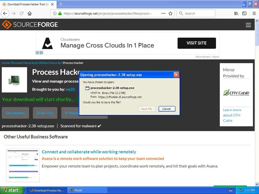This screenshot has width=259, height=194.
Task: Reload the page with the refresh icon
Action: [x=21, y=13]
